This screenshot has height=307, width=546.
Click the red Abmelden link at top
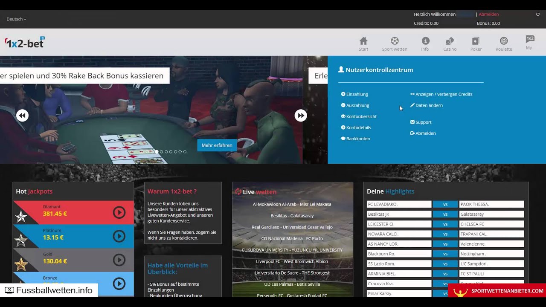point(489,14)
